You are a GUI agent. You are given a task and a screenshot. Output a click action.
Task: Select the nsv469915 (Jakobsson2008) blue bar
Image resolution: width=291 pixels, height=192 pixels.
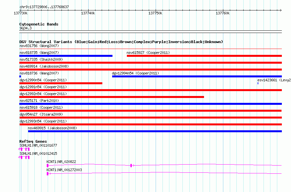[155, 131]
